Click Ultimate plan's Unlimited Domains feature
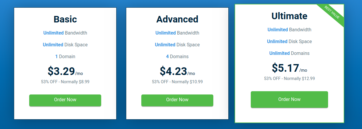362x129 pixels. pyautogui.click(x=289, y=53)
